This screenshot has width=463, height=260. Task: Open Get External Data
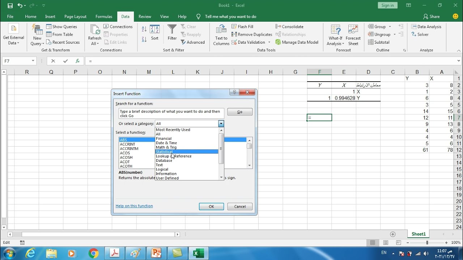(14, 35)
